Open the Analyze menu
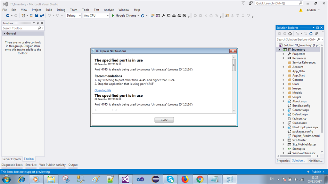The image size is (328, 184). point(109,10)
